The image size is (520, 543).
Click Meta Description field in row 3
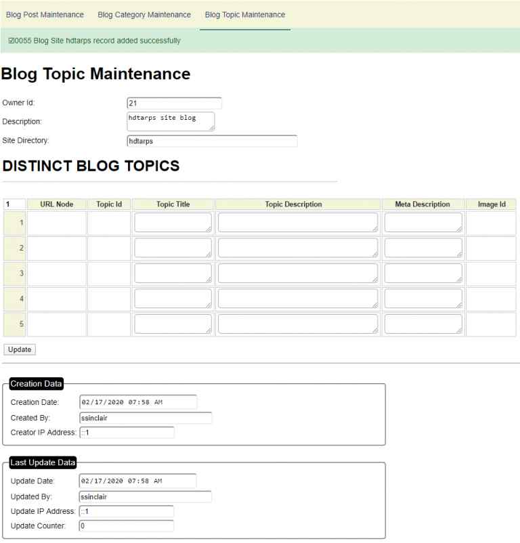(423, 273)
